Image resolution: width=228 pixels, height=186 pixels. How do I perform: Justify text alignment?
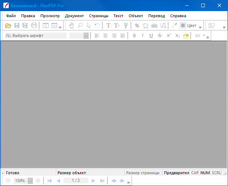[x=123, y=35]
